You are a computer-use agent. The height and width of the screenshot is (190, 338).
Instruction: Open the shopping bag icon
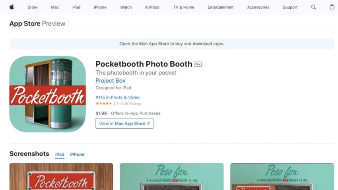[332, 7]
